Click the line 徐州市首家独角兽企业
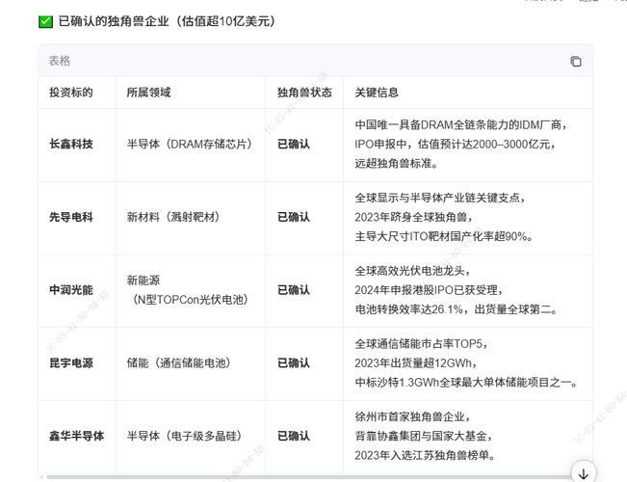The image size is (627, 482). click(410, 416)
